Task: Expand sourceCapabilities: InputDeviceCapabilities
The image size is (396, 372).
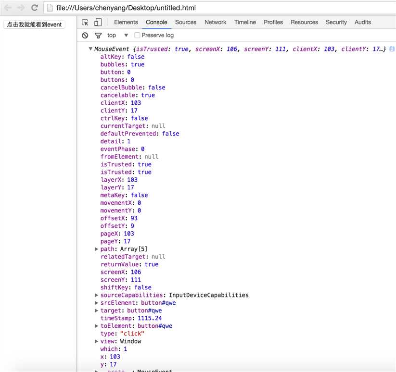Action: 96,295
